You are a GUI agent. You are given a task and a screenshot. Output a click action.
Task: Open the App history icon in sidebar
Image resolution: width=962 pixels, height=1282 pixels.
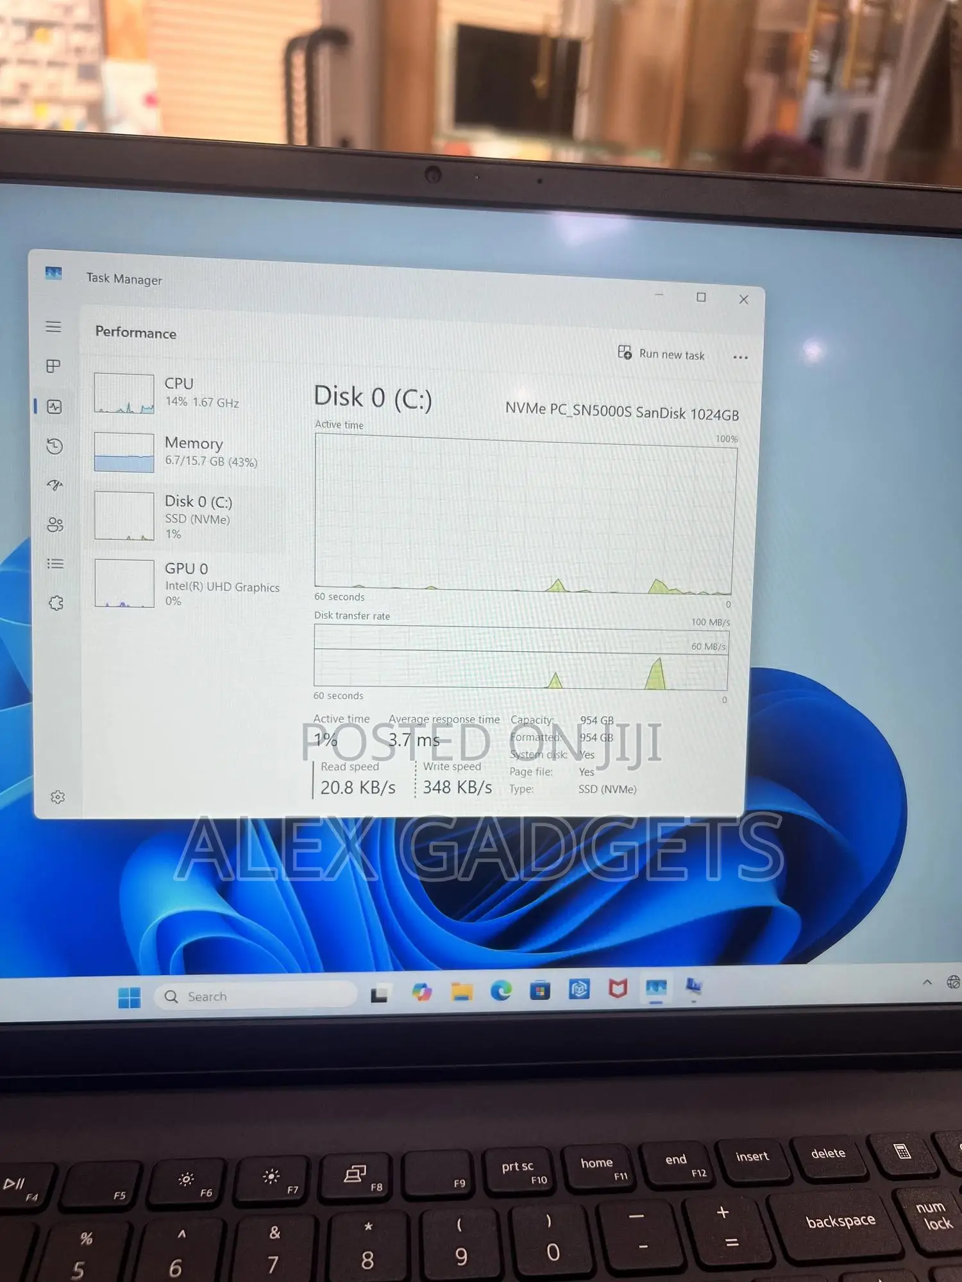[x=55, y=446]
